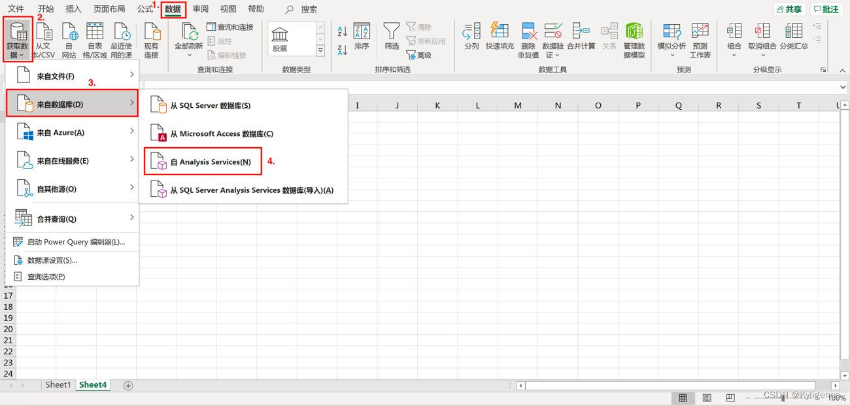Sort descending with Z-A icon
850x406 pixels.
pyautogui.click(x=343, y=50)
